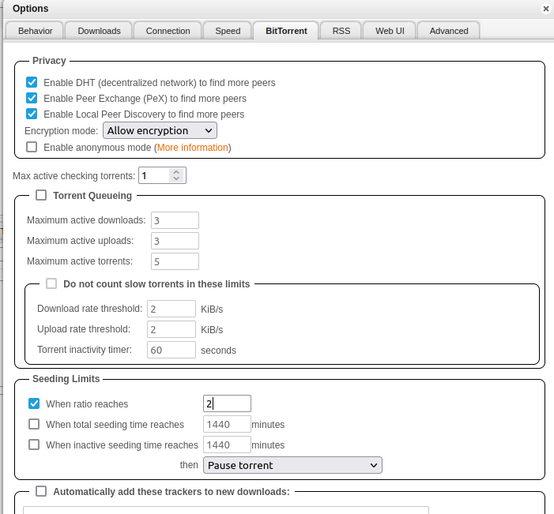Click the ratio limit input field
The image size is (554, 514).
tap(227, 403)
